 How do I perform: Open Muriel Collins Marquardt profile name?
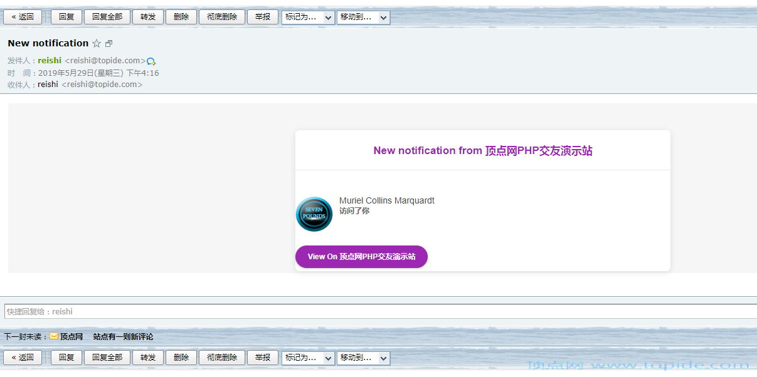386,201
